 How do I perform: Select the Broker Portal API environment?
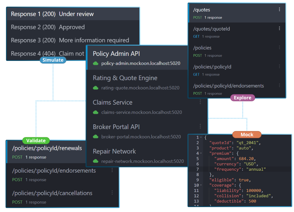click(x=147, y=131)
